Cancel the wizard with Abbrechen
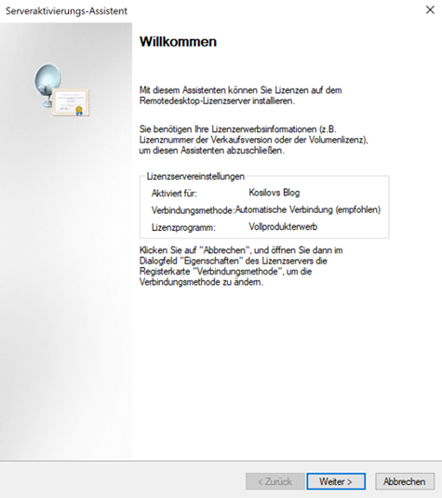The width and height of the screenshot is (442, 498). 405,481
